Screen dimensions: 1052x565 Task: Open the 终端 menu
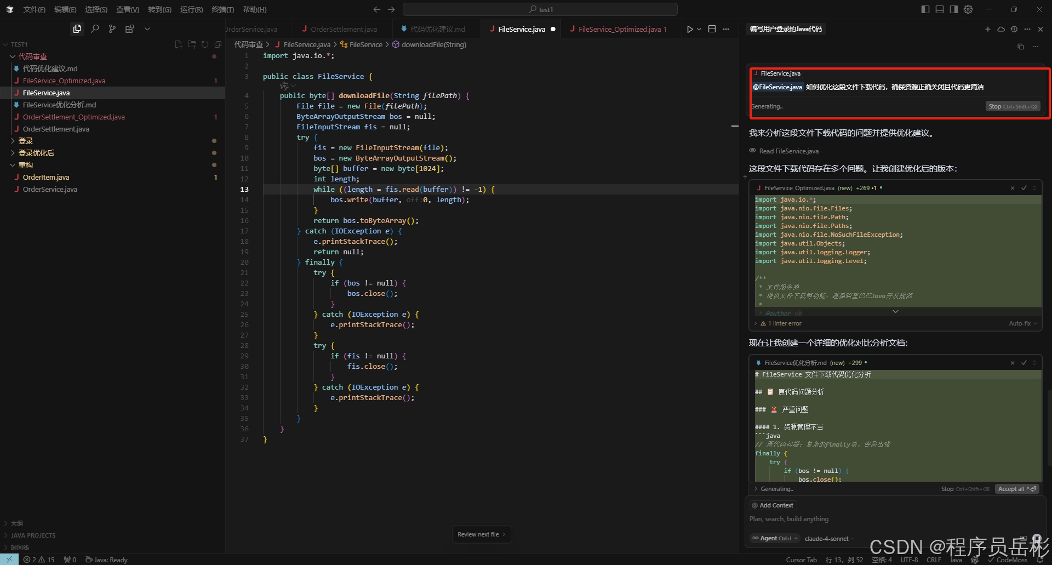pos(222,9)
